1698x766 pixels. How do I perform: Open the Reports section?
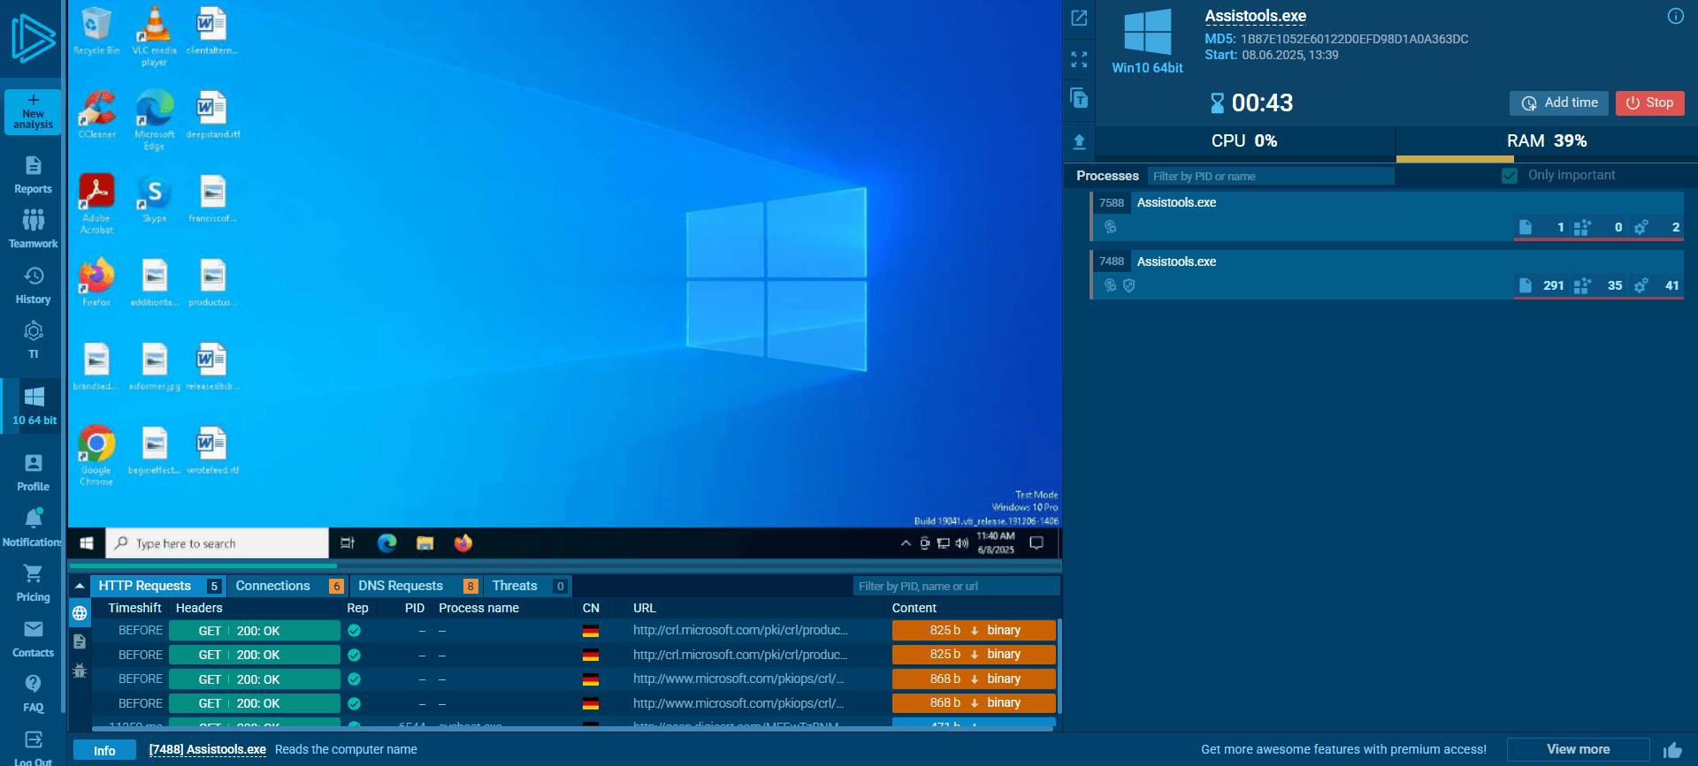[33, 175]
